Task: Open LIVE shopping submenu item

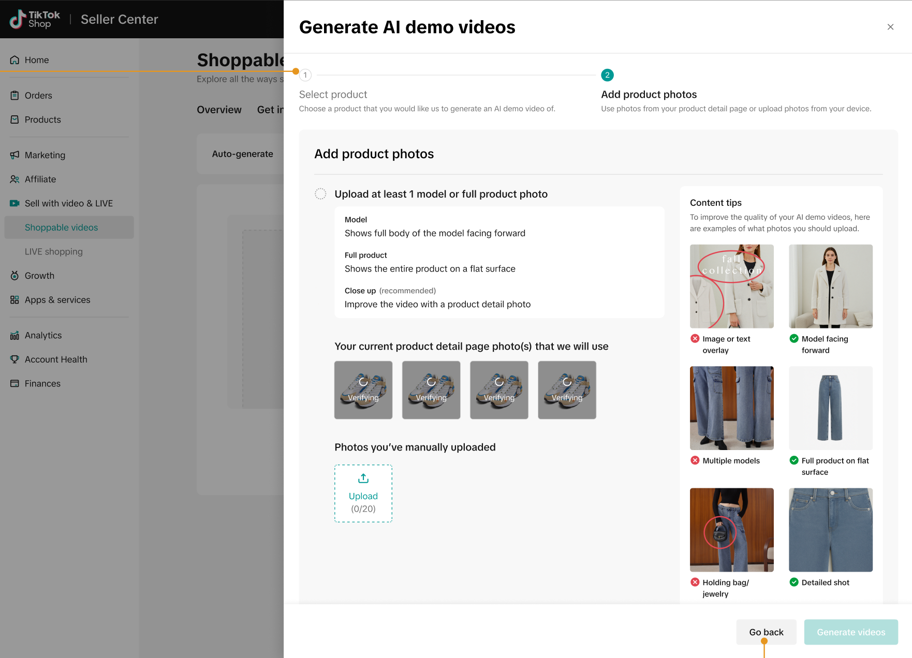Action: (x=54, y=252)
